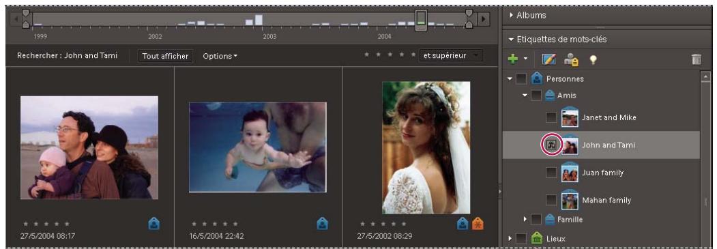Screen dimensions: 717x249
Task: Click the green date marker on timeline
Action: pyautogui.click(x=422, y=20)
